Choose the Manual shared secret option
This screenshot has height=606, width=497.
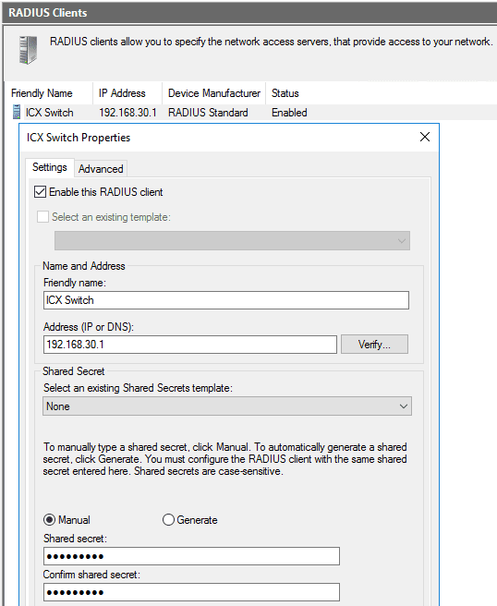click(50, 520)
